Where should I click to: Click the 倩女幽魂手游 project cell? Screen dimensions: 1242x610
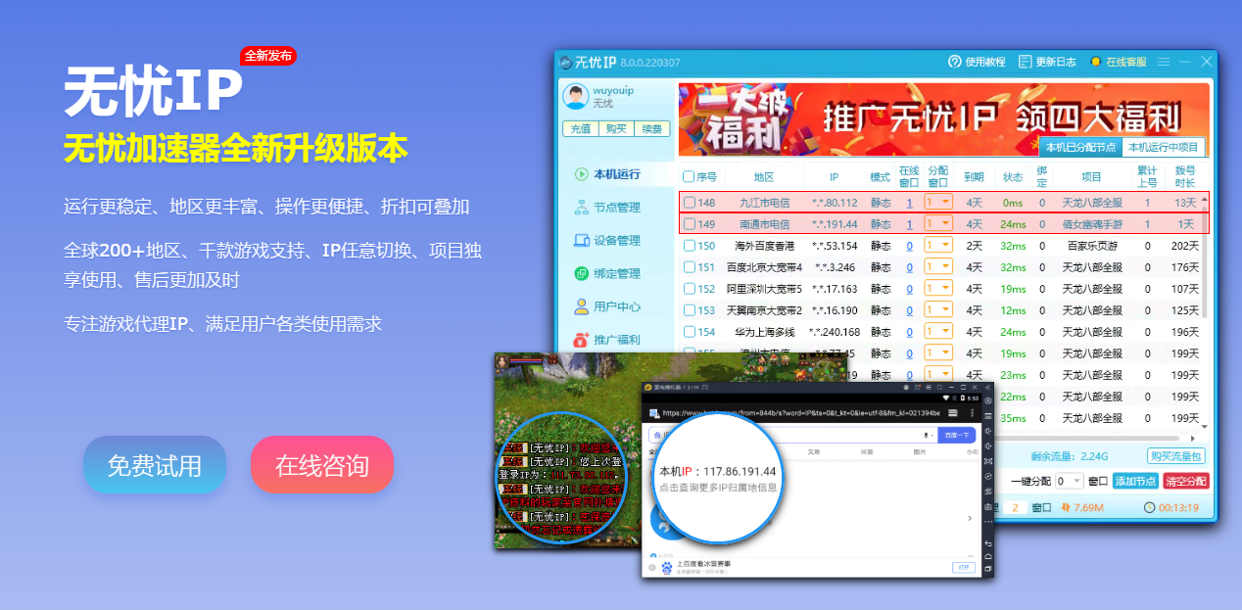(1091, 224)
